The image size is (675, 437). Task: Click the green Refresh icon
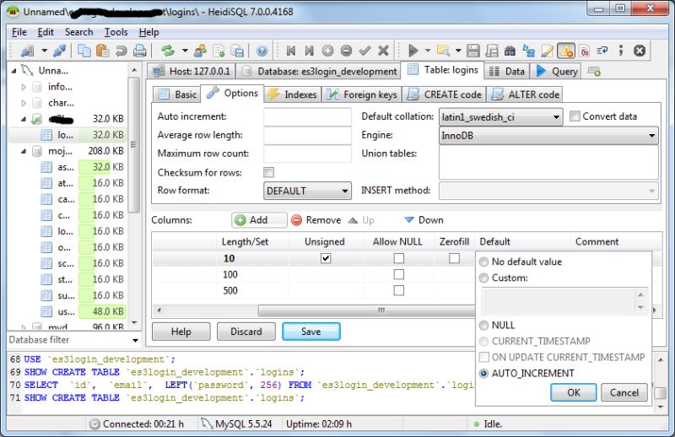pyautogui.click(x=167, y=51)
